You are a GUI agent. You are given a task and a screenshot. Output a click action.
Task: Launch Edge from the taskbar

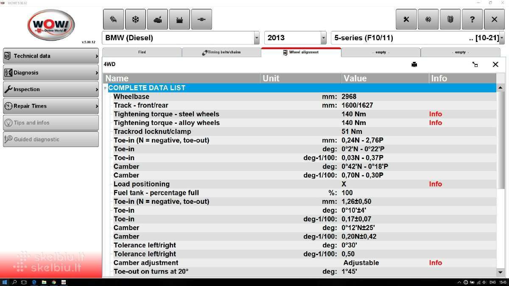(x=34, y=282)
